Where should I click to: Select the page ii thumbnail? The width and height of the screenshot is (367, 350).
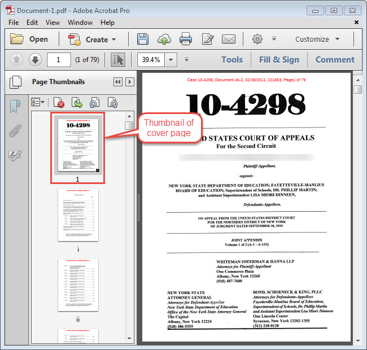78,285
